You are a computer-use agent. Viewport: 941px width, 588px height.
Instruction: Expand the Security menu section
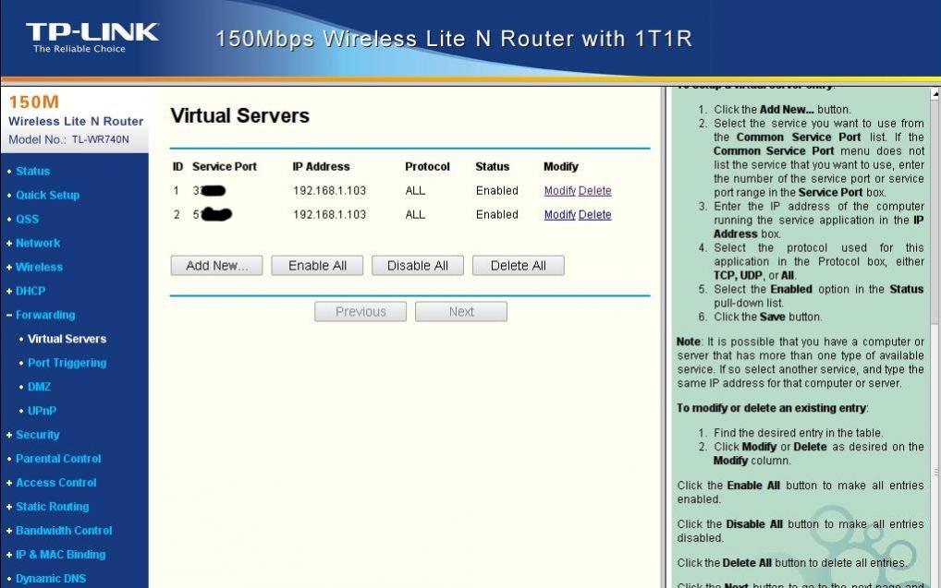37,435
